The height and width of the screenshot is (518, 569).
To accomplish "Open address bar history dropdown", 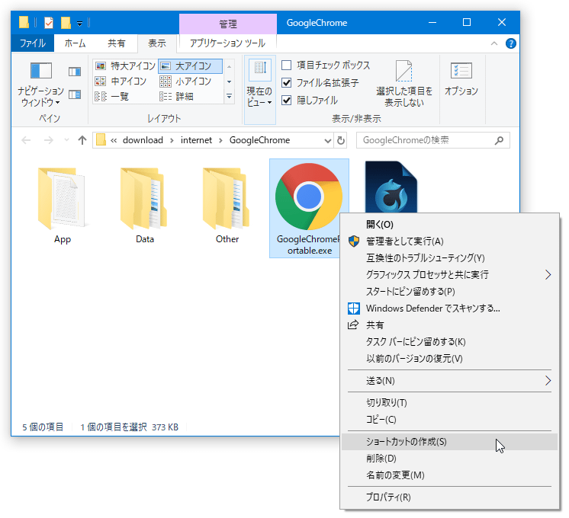I will [x=328, y=141].
